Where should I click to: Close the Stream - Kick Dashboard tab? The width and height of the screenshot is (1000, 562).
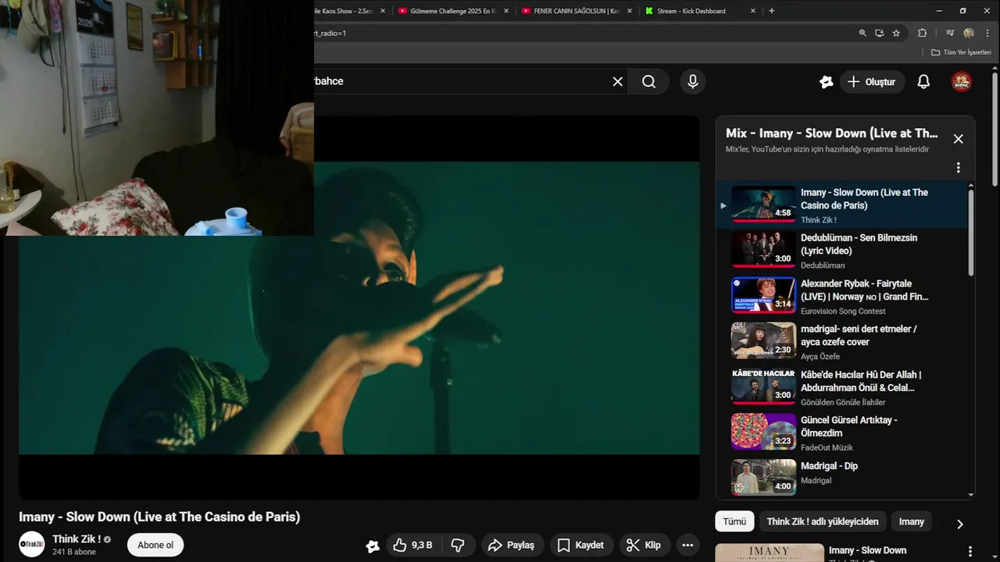pos(753,11)
